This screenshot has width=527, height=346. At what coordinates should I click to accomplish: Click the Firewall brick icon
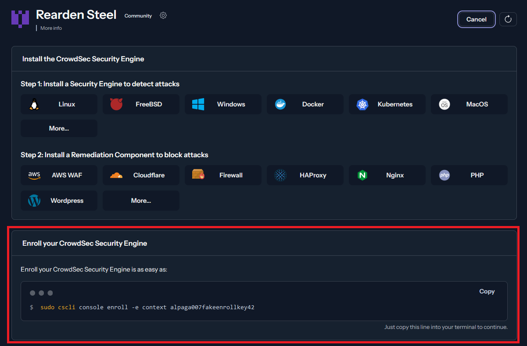point(198,175)
